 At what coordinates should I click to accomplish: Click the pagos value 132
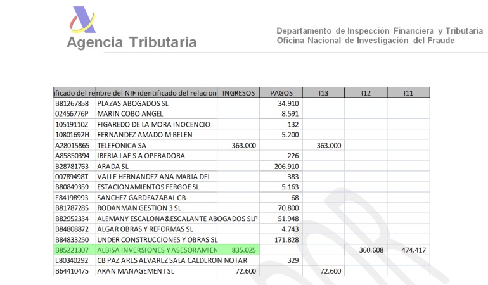click(x=293, y=125)
